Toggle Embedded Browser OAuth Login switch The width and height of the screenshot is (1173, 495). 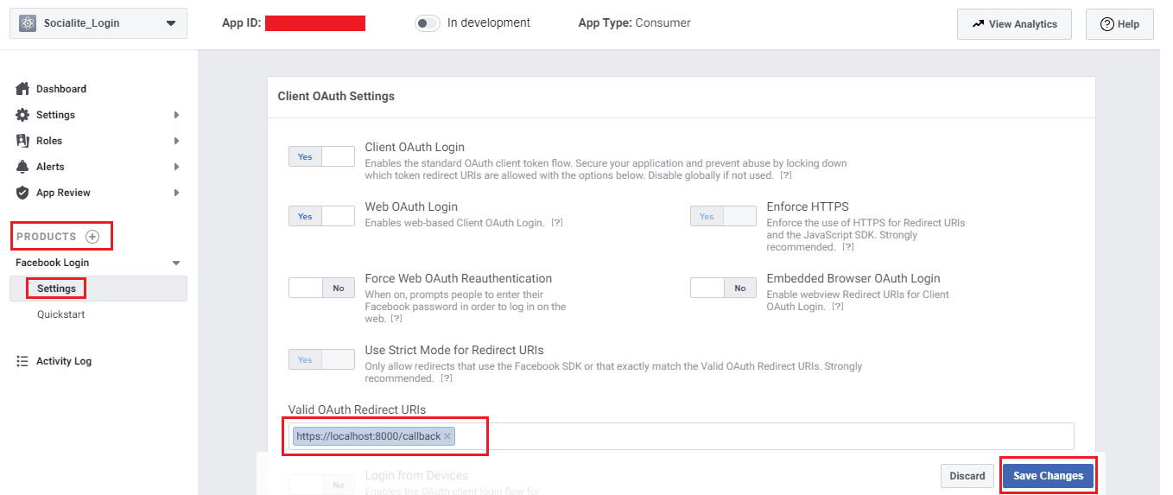(723, 288)
